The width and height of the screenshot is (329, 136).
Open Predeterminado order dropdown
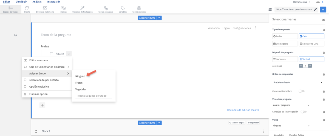[x=297, y=82]
